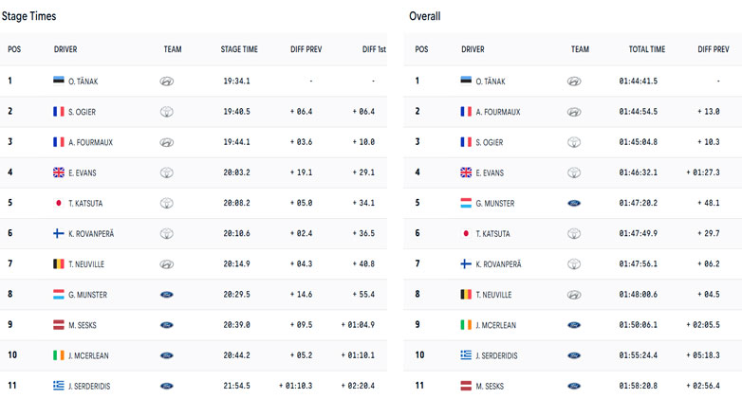Click Ford logo in Munster's Overall row
Viewport: 742px width, 417px height.
click(x=574, y=203)
